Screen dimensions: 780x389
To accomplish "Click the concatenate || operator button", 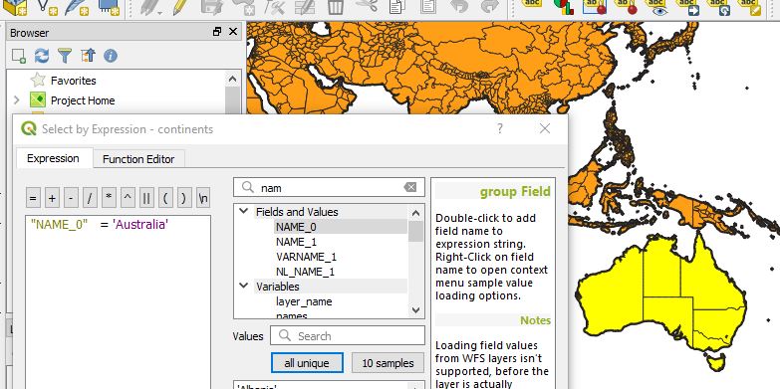I will [x=146, y=198].
